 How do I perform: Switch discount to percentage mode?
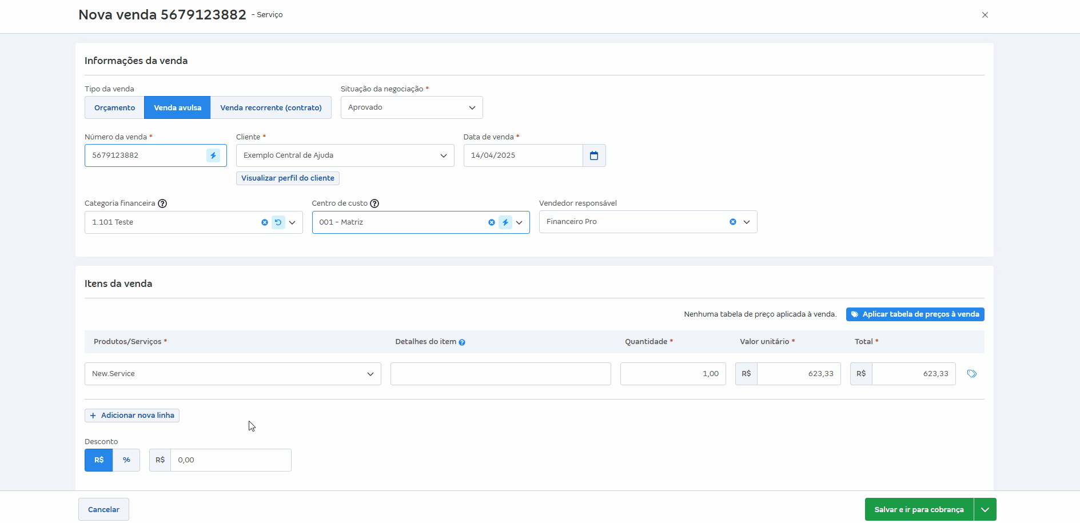126,460
